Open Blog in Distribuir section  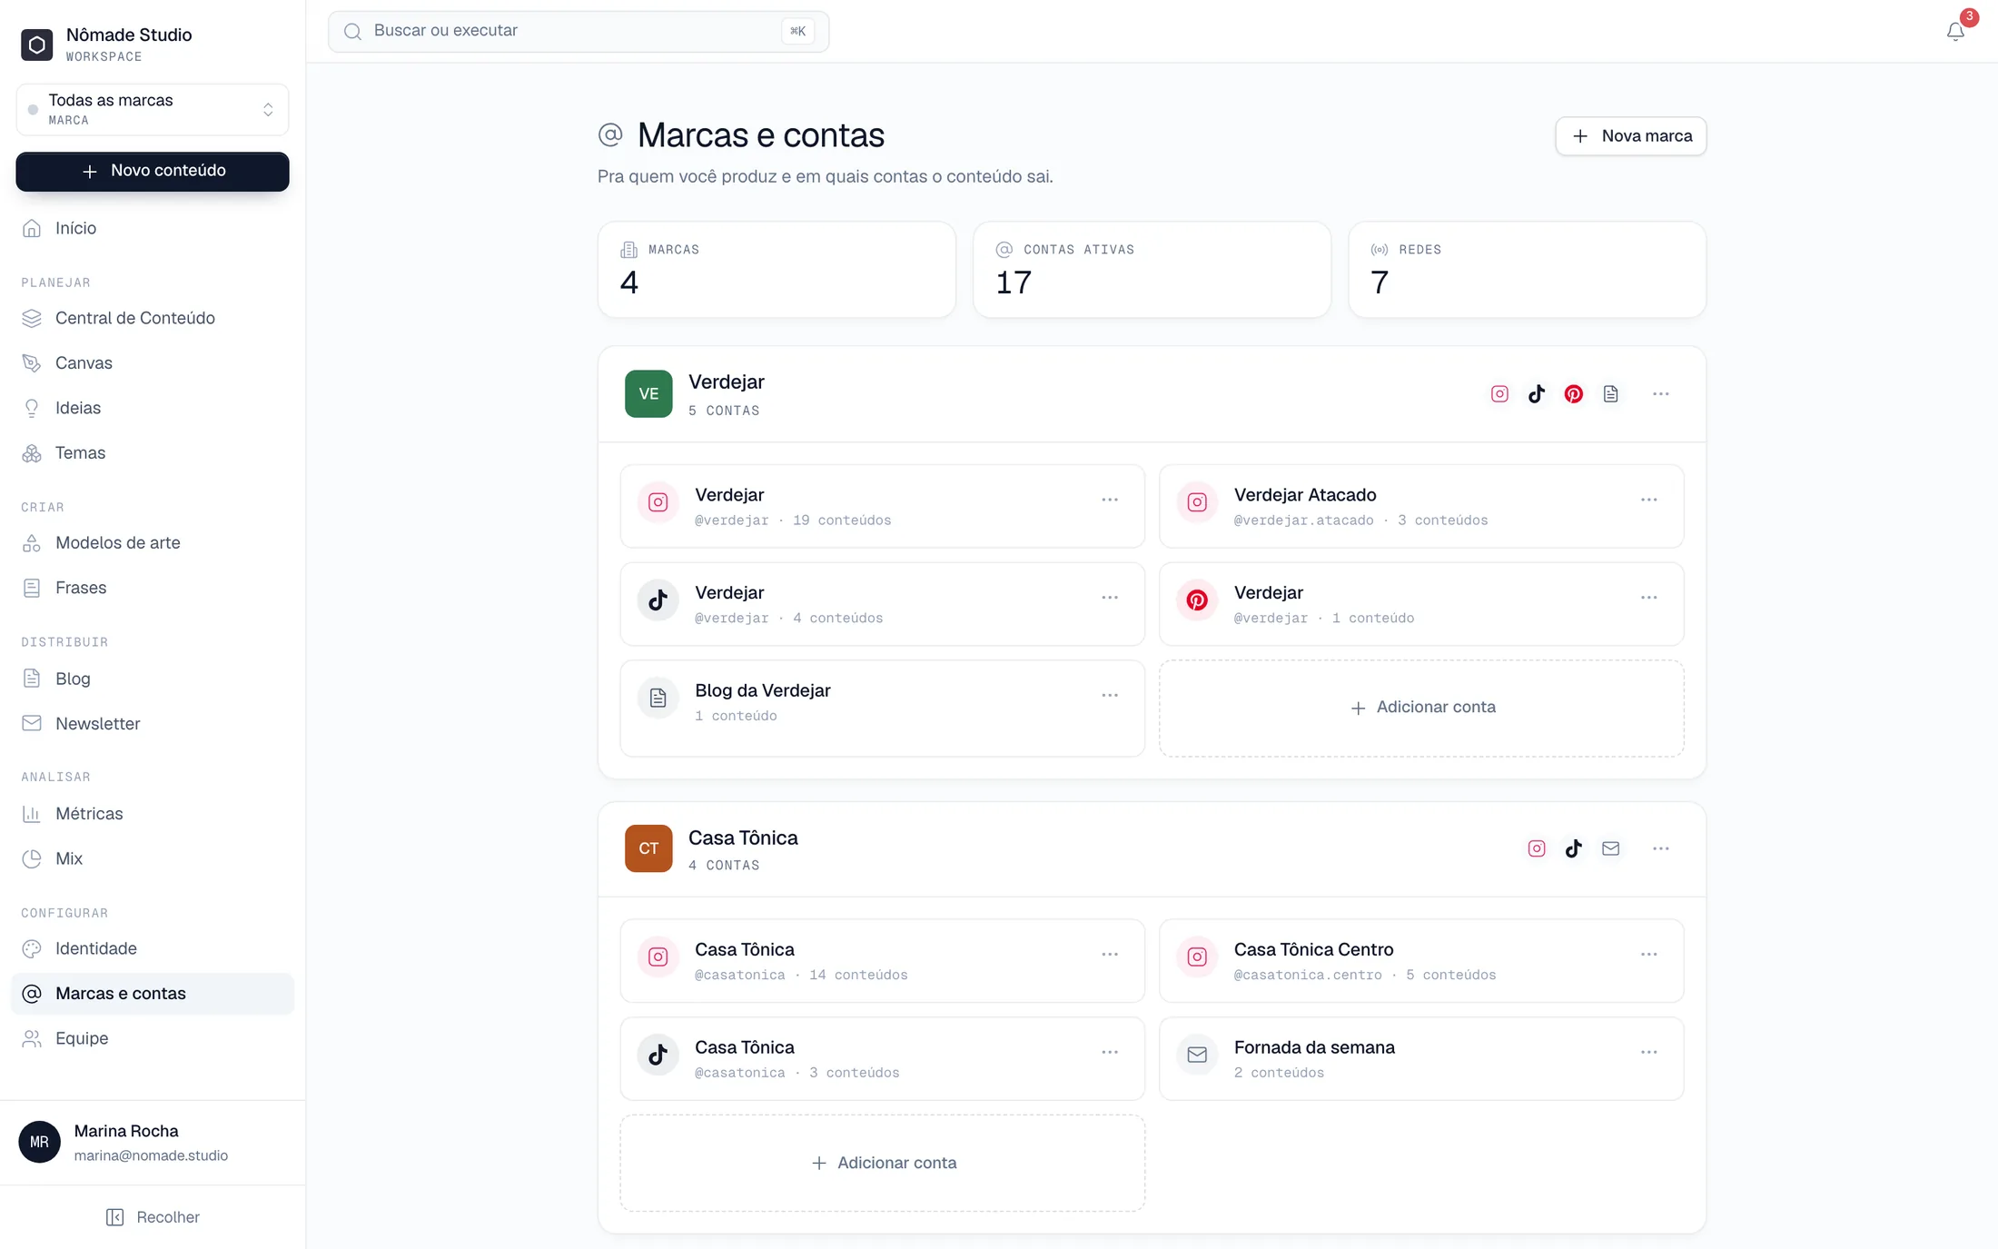(x=153, y=679)
